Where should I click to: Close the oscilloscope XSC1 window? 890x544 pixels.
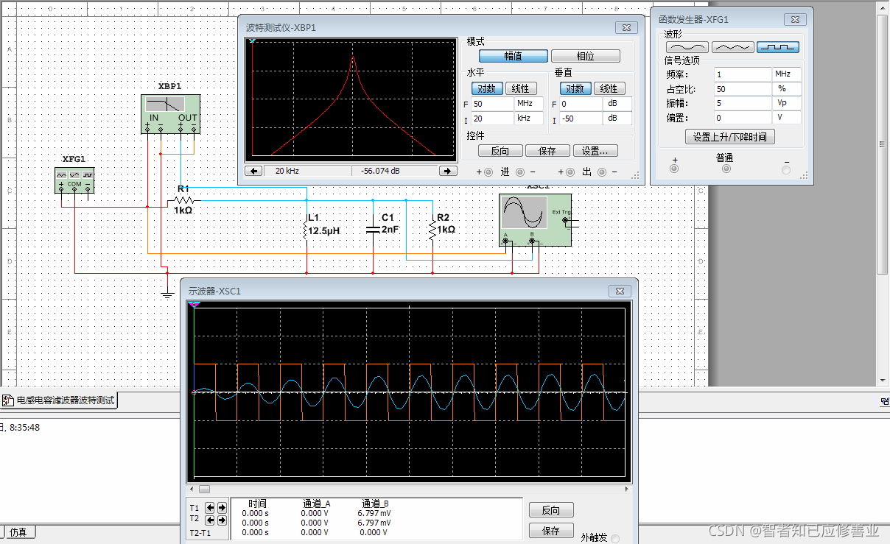tap(620, 291)
